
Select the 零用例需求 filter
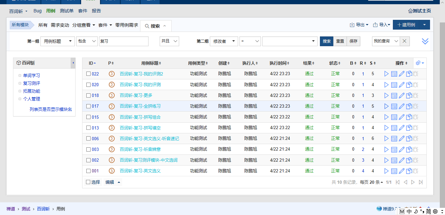point(127,25)
